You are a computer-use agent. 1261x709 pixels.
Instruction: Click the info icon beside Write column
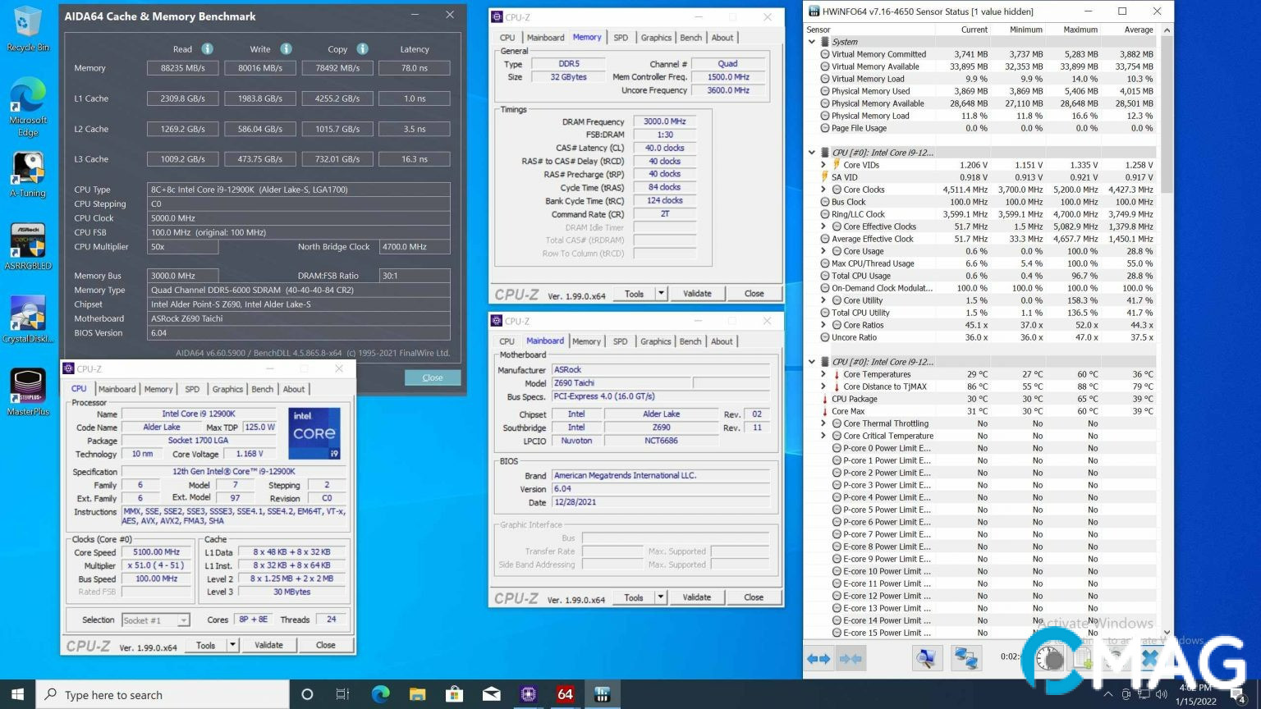[x=286, y=49]
